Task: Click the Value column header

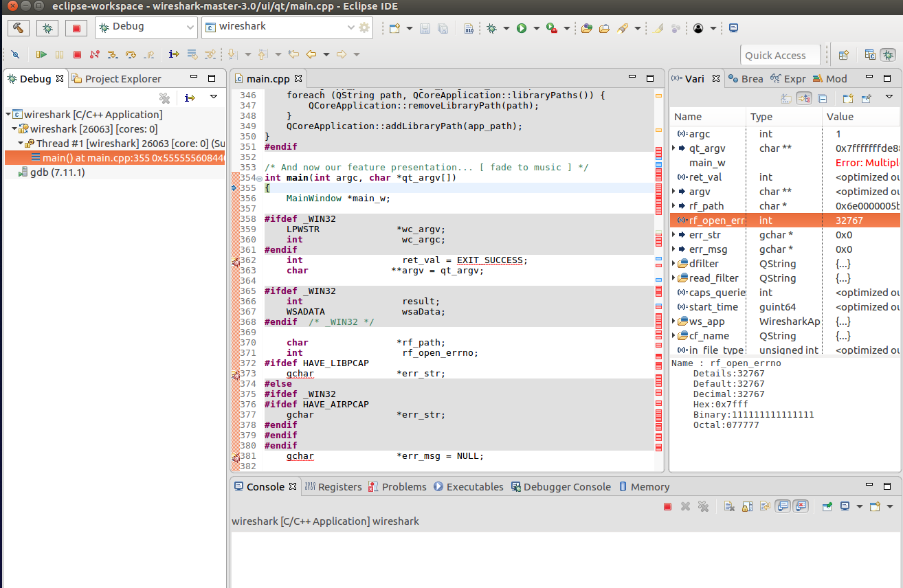Action: tap(861, 117)
